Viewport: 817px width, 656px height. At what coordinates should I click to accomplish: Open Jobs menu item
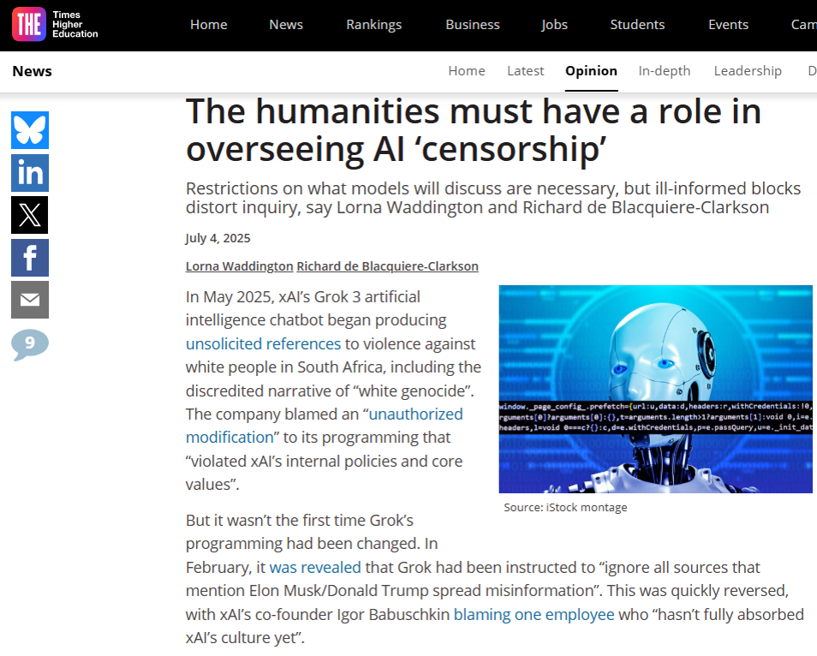pos(554,25)
